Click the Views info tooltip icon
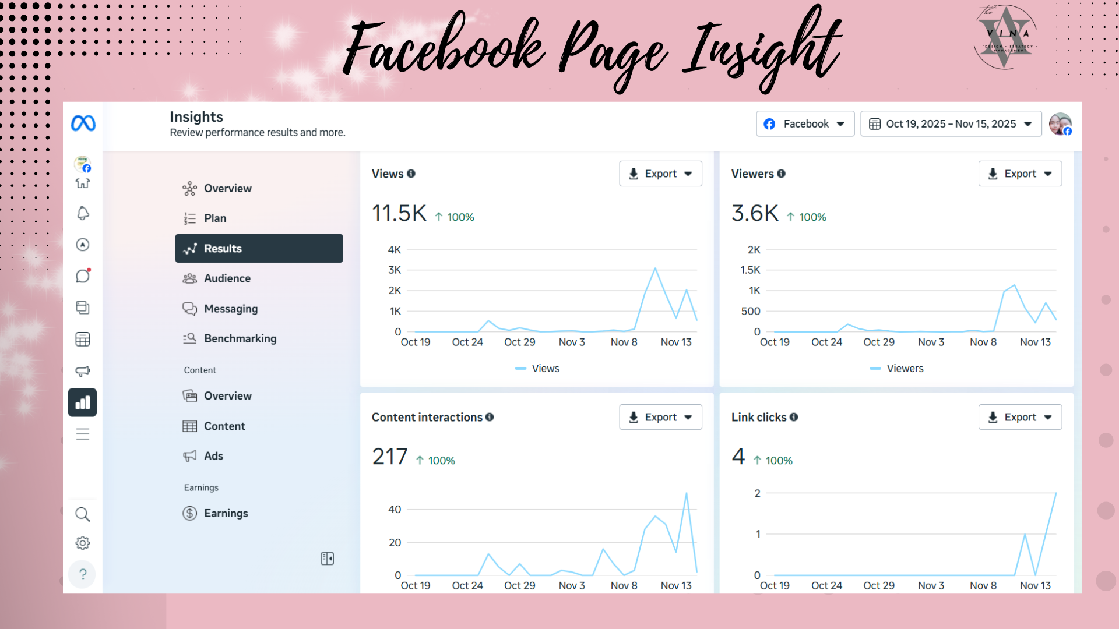This screenshot has height=629, width=1119. pyautogui.click(x=411, y=174)
